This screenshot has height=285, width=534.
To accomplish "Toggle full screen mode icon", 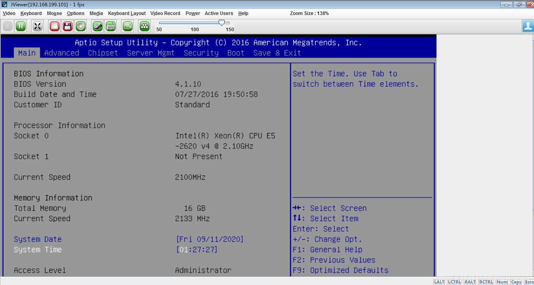I will tap(37, 26).
